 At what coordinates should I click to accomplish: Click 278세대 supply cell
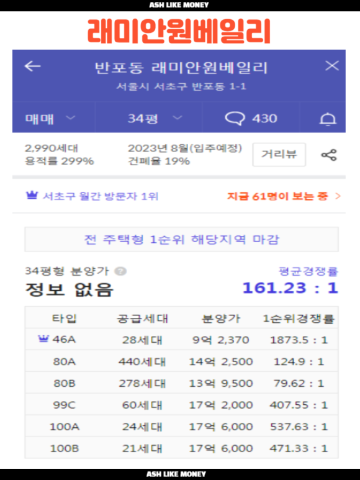coord(142,383)
